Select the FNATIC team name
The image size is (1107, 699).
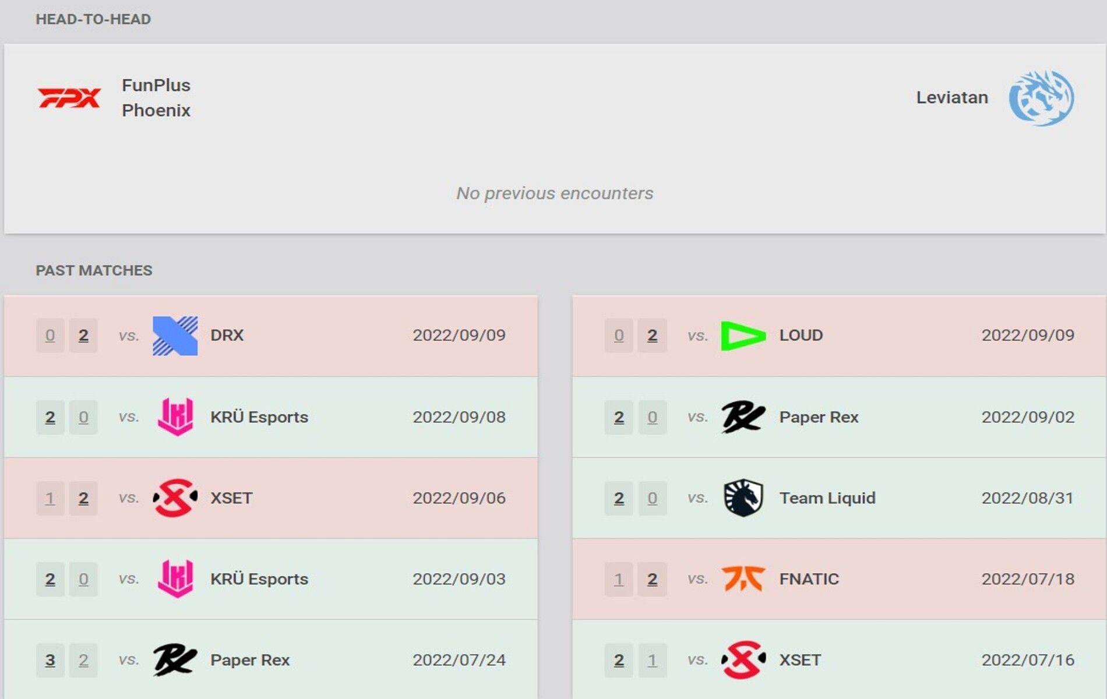[809, 579]
